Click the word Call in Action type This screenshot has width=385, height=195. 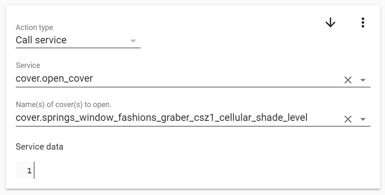tap(24, 40)
